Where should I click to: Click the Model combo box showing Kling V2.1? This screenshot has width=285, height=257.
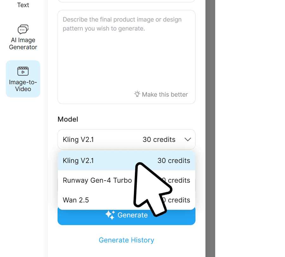(x=120, y=140)
